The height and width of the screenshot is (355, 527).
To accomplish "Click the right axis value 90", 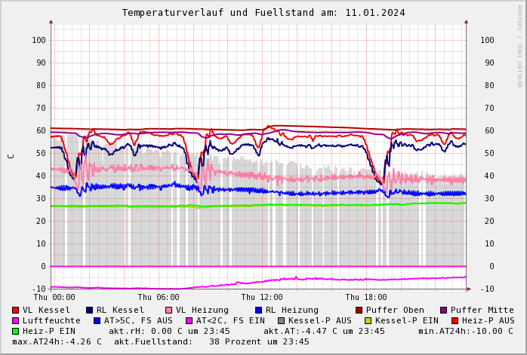I will [489, 63].
